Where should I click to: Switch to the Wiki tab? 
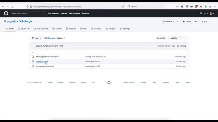(x=84, y=29)
